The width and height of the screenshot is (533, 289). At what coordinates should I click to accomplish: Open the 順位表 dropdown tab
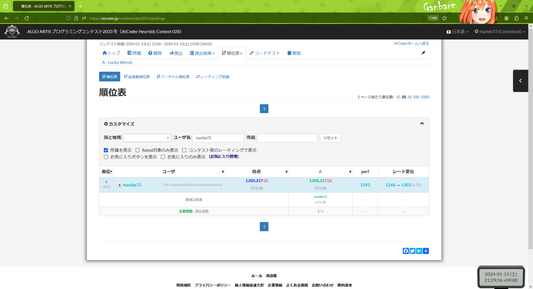point(232,53)
